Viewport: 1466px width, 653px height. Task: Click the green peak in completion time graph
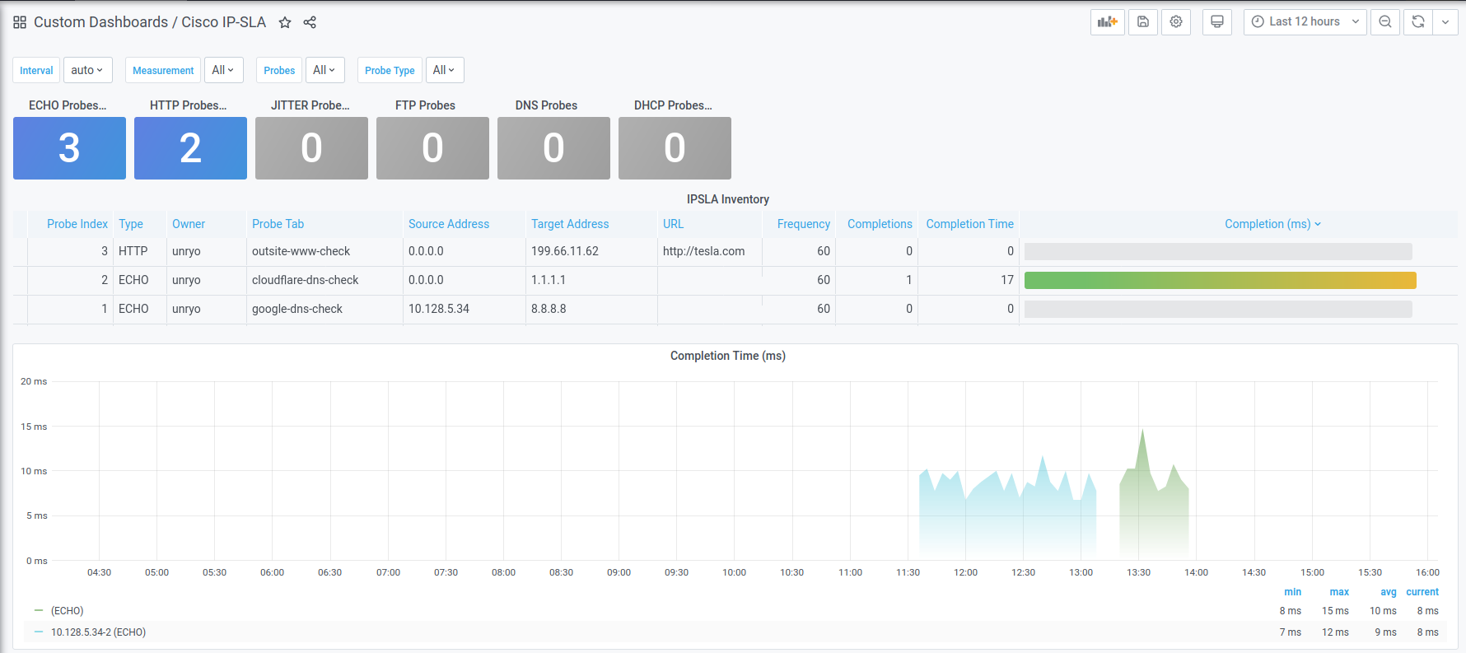point(1142,431)
